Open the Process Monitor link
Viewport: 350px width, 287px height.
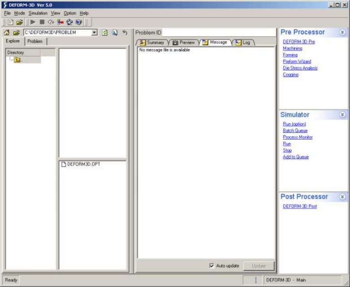coord(297,137)
